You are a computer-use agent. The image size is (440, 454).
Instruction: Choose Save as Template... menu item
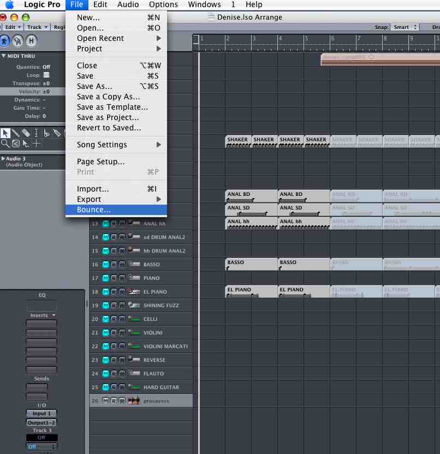tap(116, 107)
